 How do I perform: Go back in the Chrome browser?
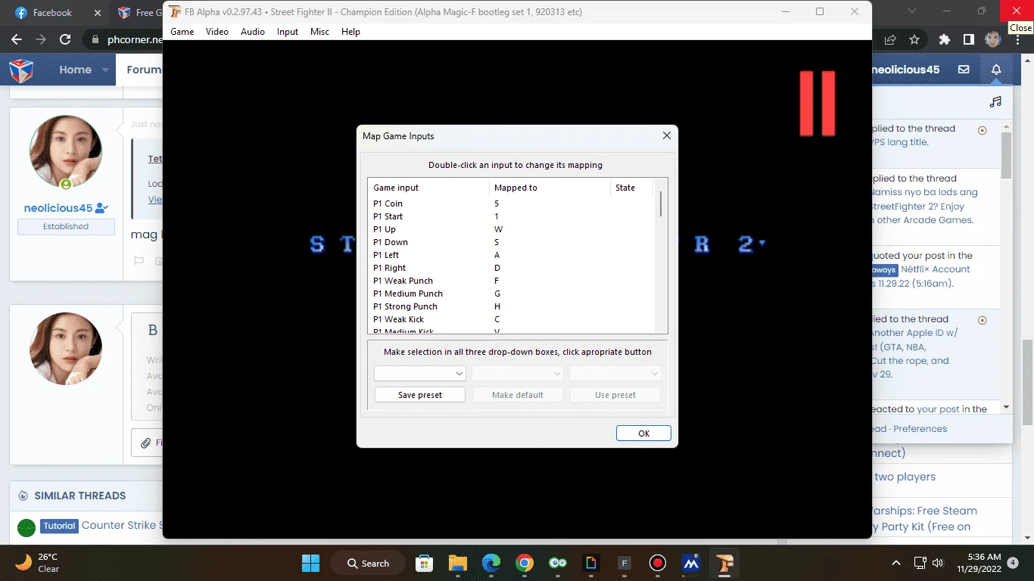(x=17, y=39)
